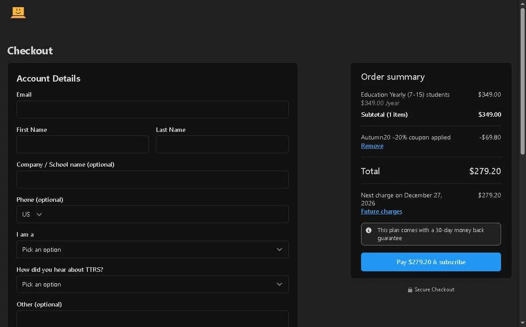Click the lock icon next to Secure Checkout

point(410,290)
